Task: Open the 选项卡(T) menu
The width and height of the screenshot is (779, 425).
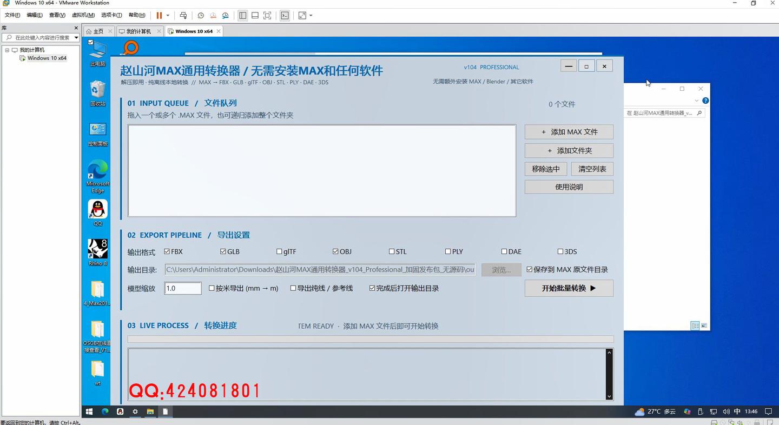Action: (111, 15)
